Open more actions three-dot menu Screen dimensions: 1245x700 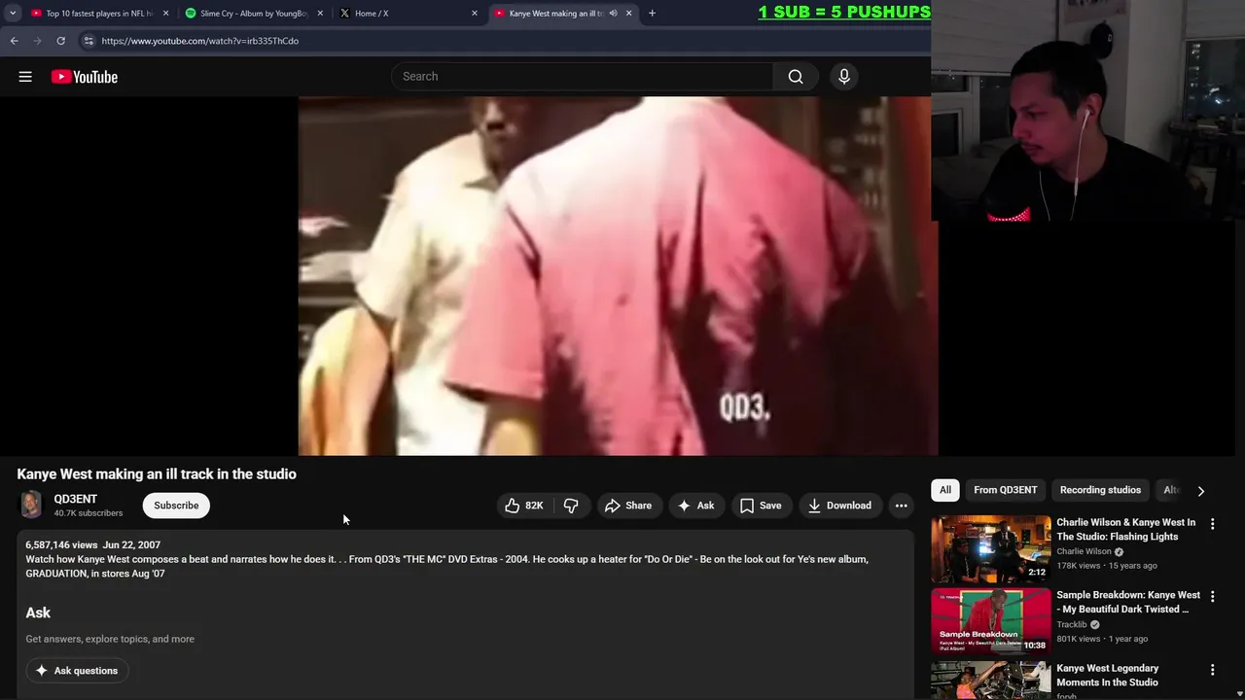click(902, 506)
